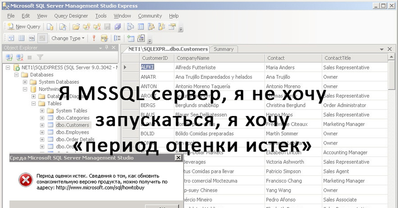Click the Disconnect icon in Object Explorer

coord(19,57)
